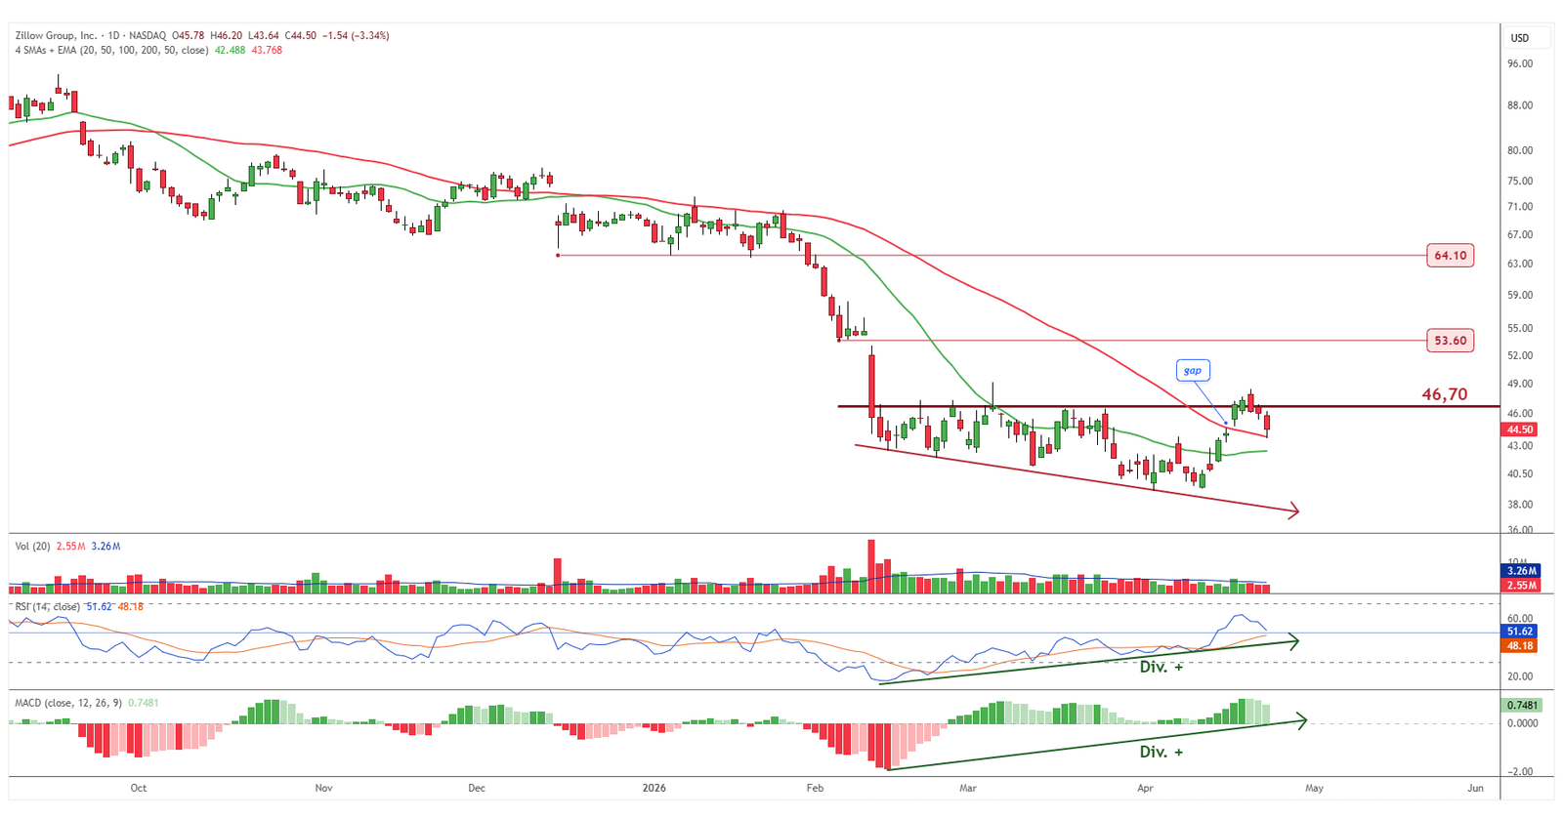Select the Vol (20) indicator legend
Image resolution: width=1563 pixels, height=817 pixels.
pyautogui.click(x=32, y=547)
